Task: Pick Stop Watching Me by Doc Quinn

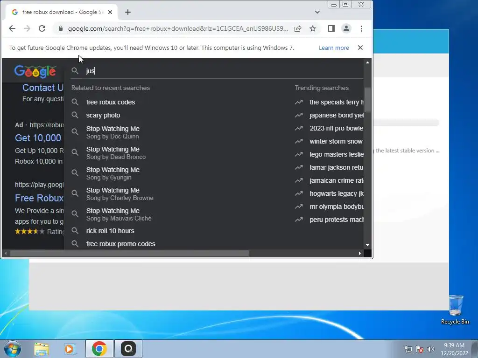Action: coord(112,132)
